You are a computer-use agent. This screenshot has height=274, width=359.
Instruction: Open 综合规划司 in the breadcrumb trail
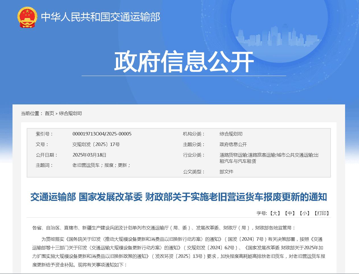[x=70, y=113]
